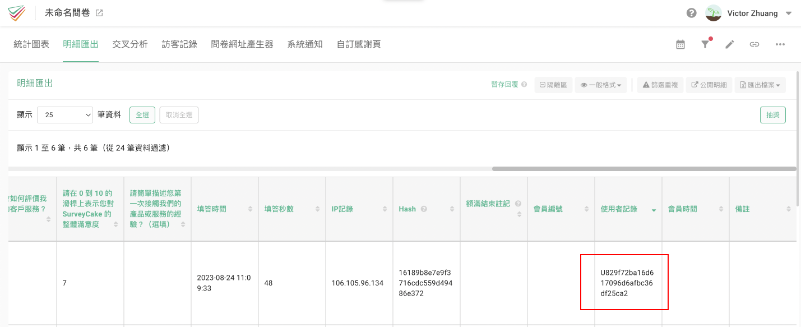Sort by 填答時間 column header
This screenshot has height=327, width=801.
pyautogui.click(x=224, y=209)
